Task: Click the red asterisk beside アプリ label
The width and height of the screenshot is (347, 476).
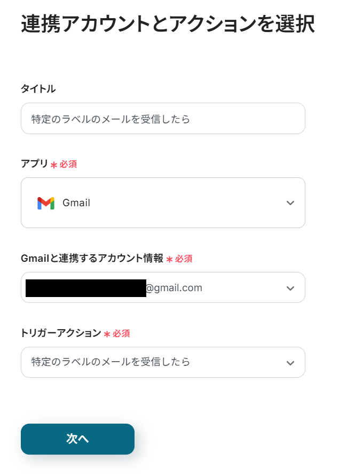Action: pyautogui.click(x=54, y=165)
